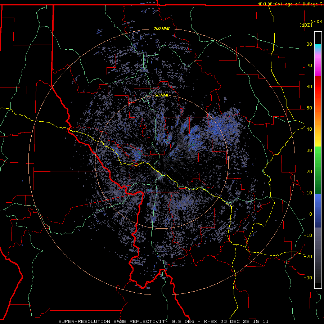Click the NEXR label above color scale
Image resolution: width=324 pixels, height=324 pixels.
click(316, 22)
